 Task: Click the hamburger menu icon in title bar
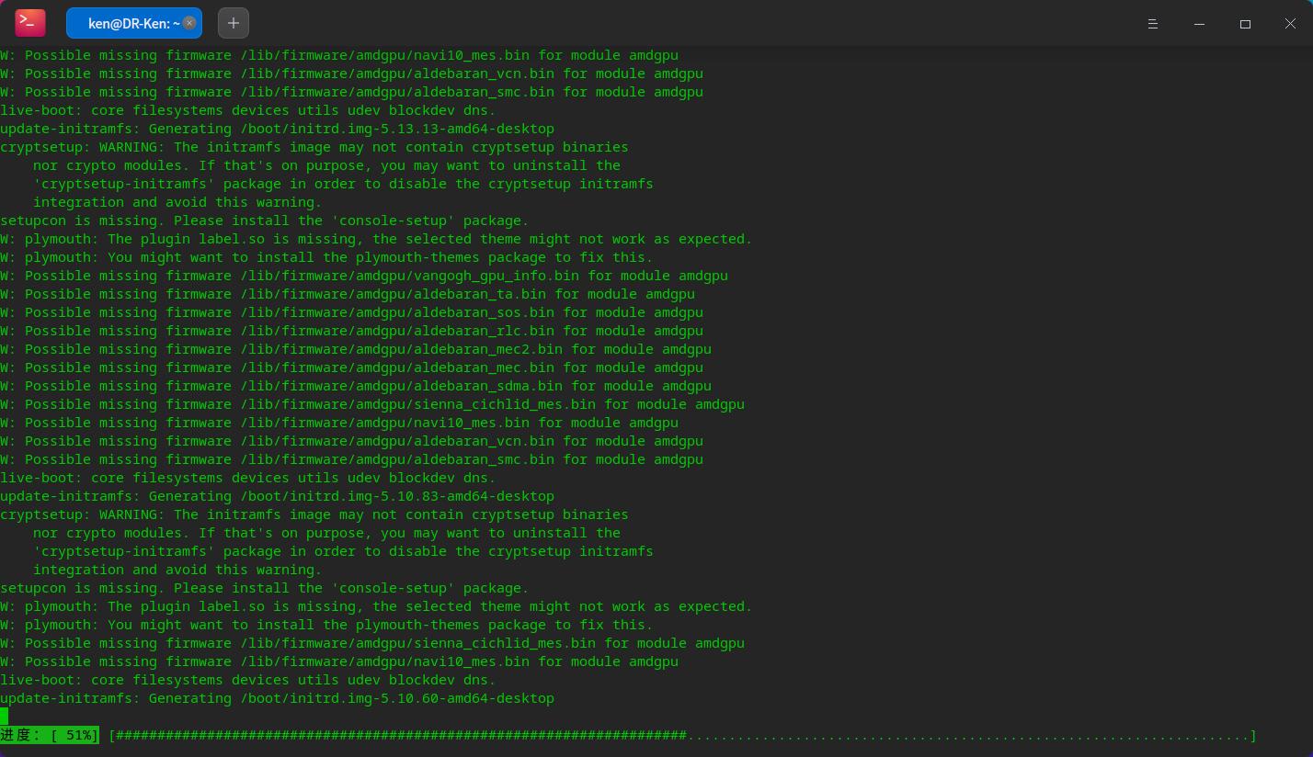coord(1152,24)
